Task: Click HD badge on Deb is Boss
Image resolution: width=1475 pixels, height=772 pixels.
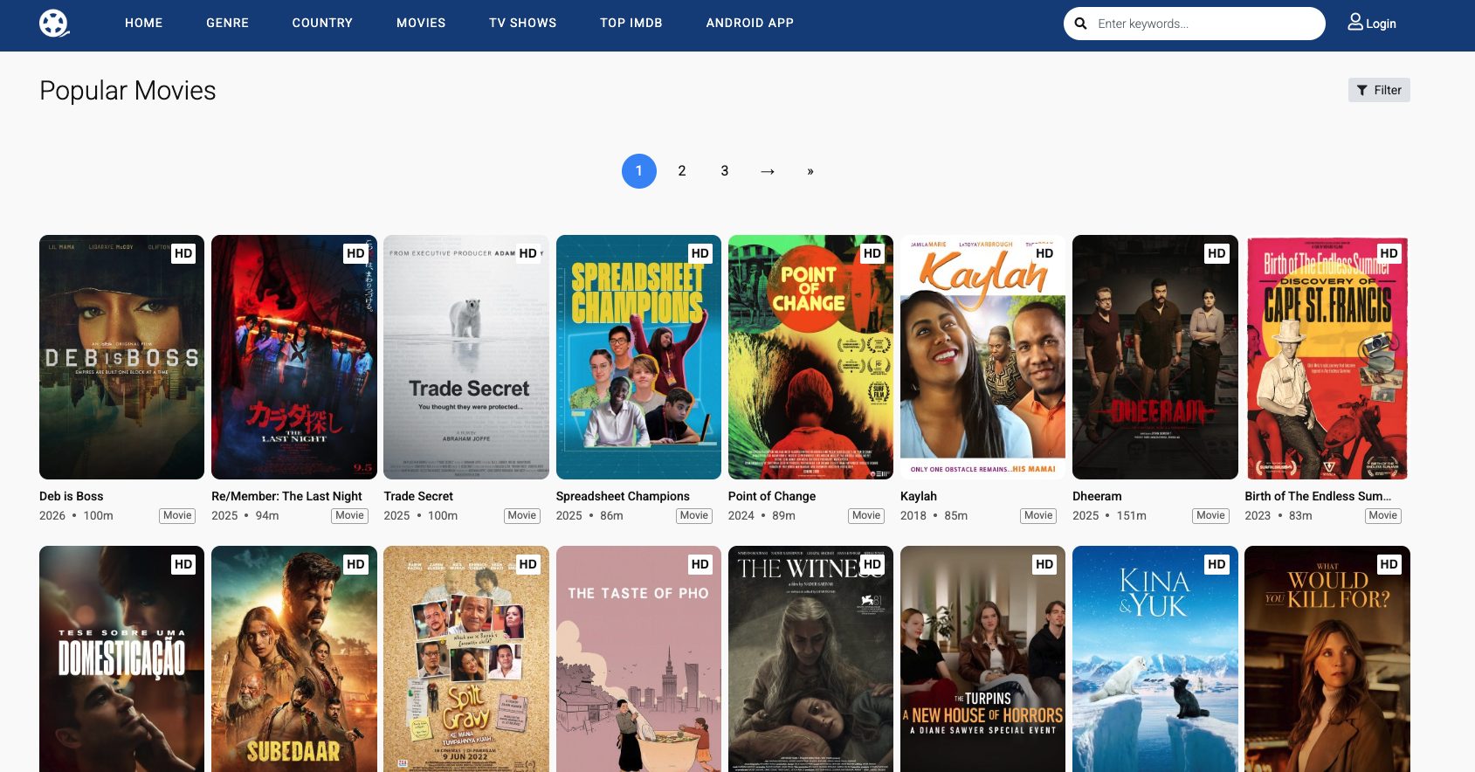Action: (183, 253)
